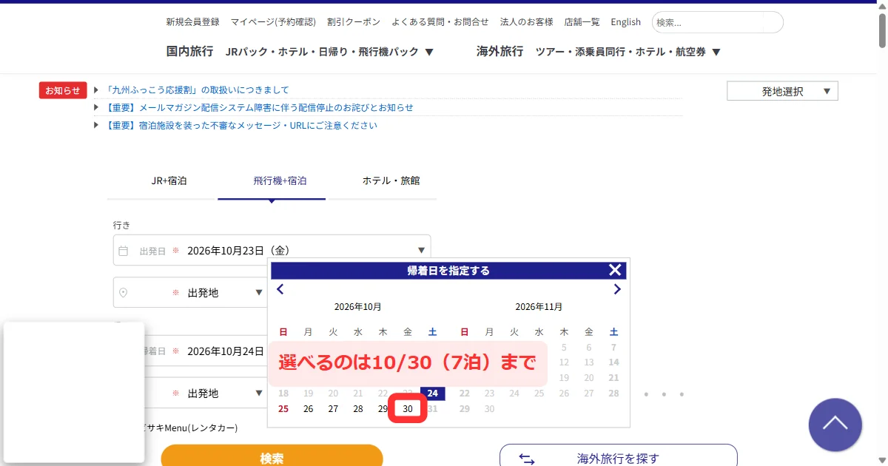Click the scroll-to-top round arrow button

click(835, 425)
